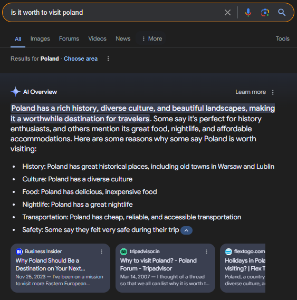The height and width of the screenshot is (300, 297).
Task: Open three-dot menu on tripadvisor.in card
Action: 206,251
